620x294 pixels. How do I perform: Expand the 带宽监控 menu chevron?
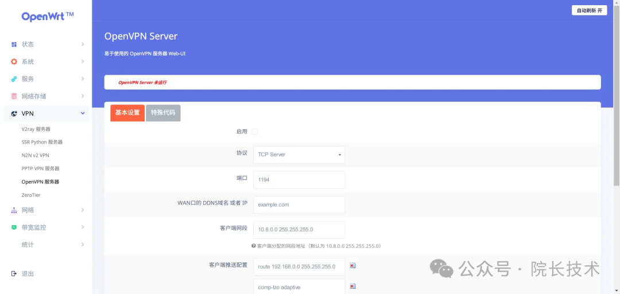[83, 227]
